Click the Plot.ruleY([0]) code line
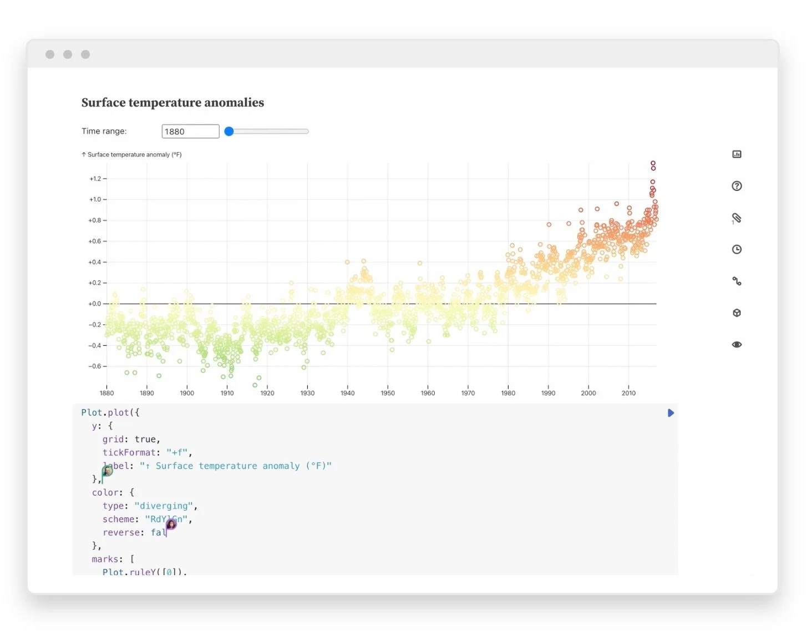Screen dimensions: 812x634 143,572
